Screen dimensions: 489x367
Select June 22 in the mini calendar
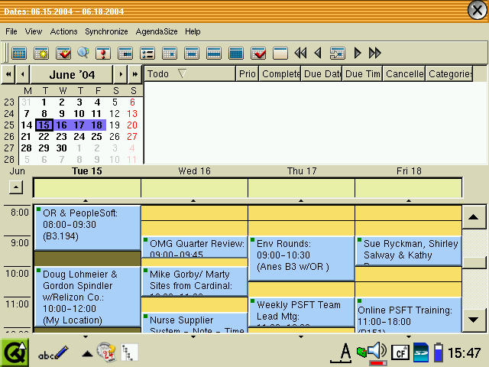pos(44,136)
